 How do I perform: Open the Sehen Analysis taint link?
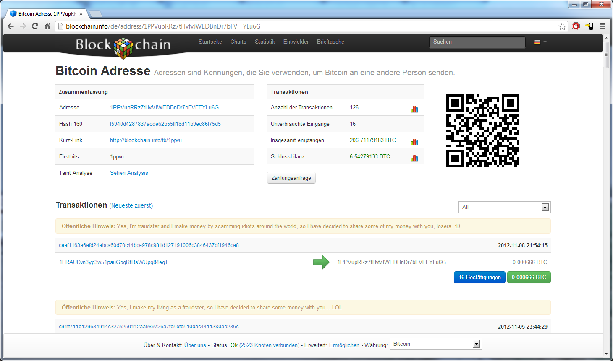129,173
